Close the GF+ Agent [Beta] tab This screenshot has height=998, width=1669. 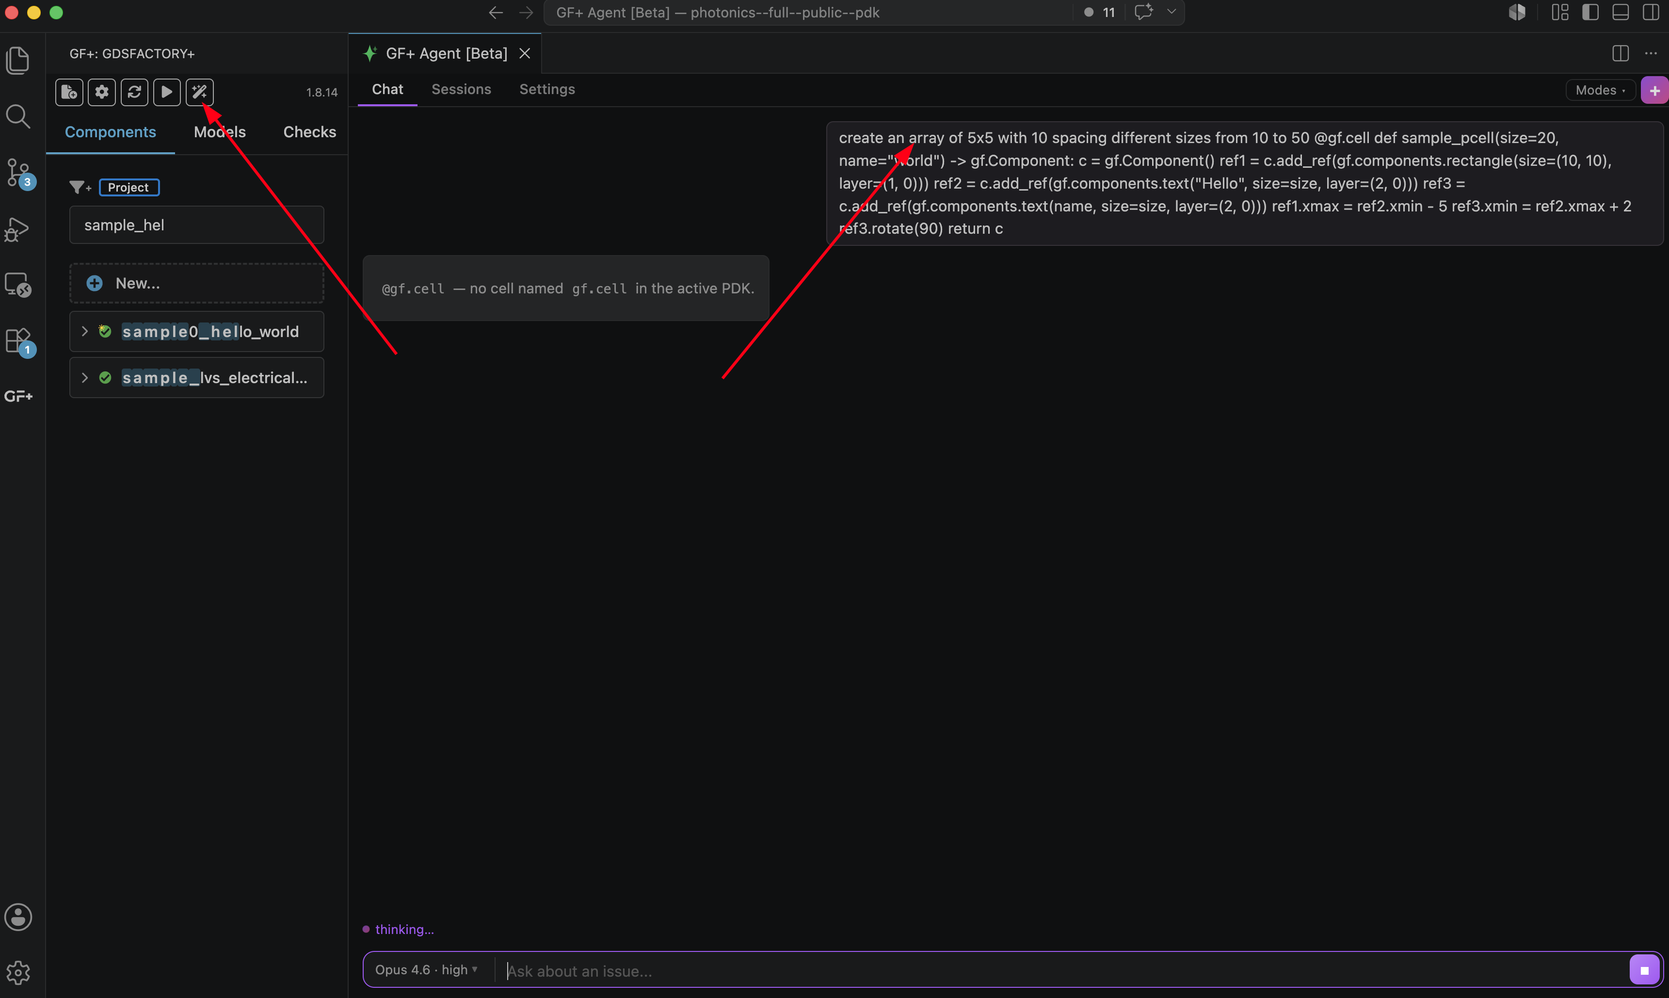(x=525, y=53)
